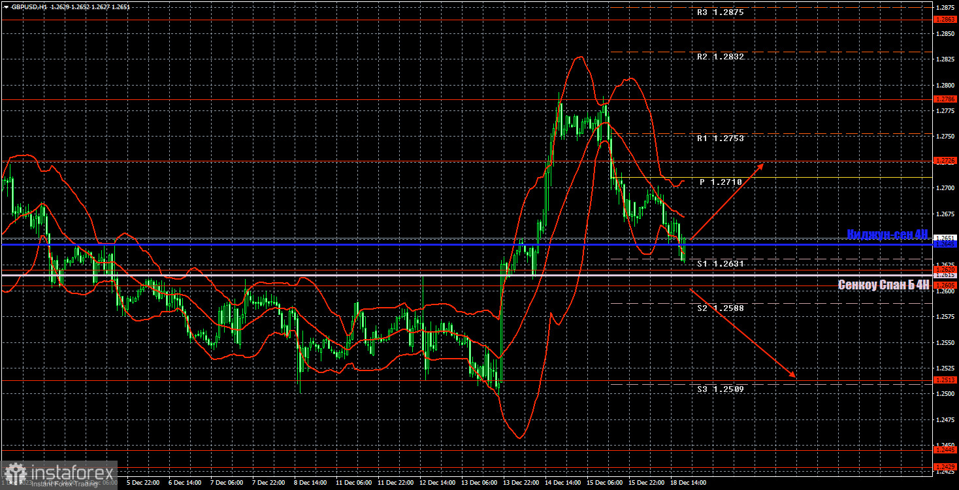Click the 18 Dec 14:00 time label
Screen dimensions: 959x490
tap(688, 483)
